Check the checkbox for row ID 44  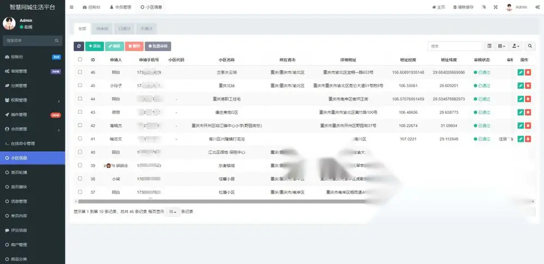coord(80,99)
